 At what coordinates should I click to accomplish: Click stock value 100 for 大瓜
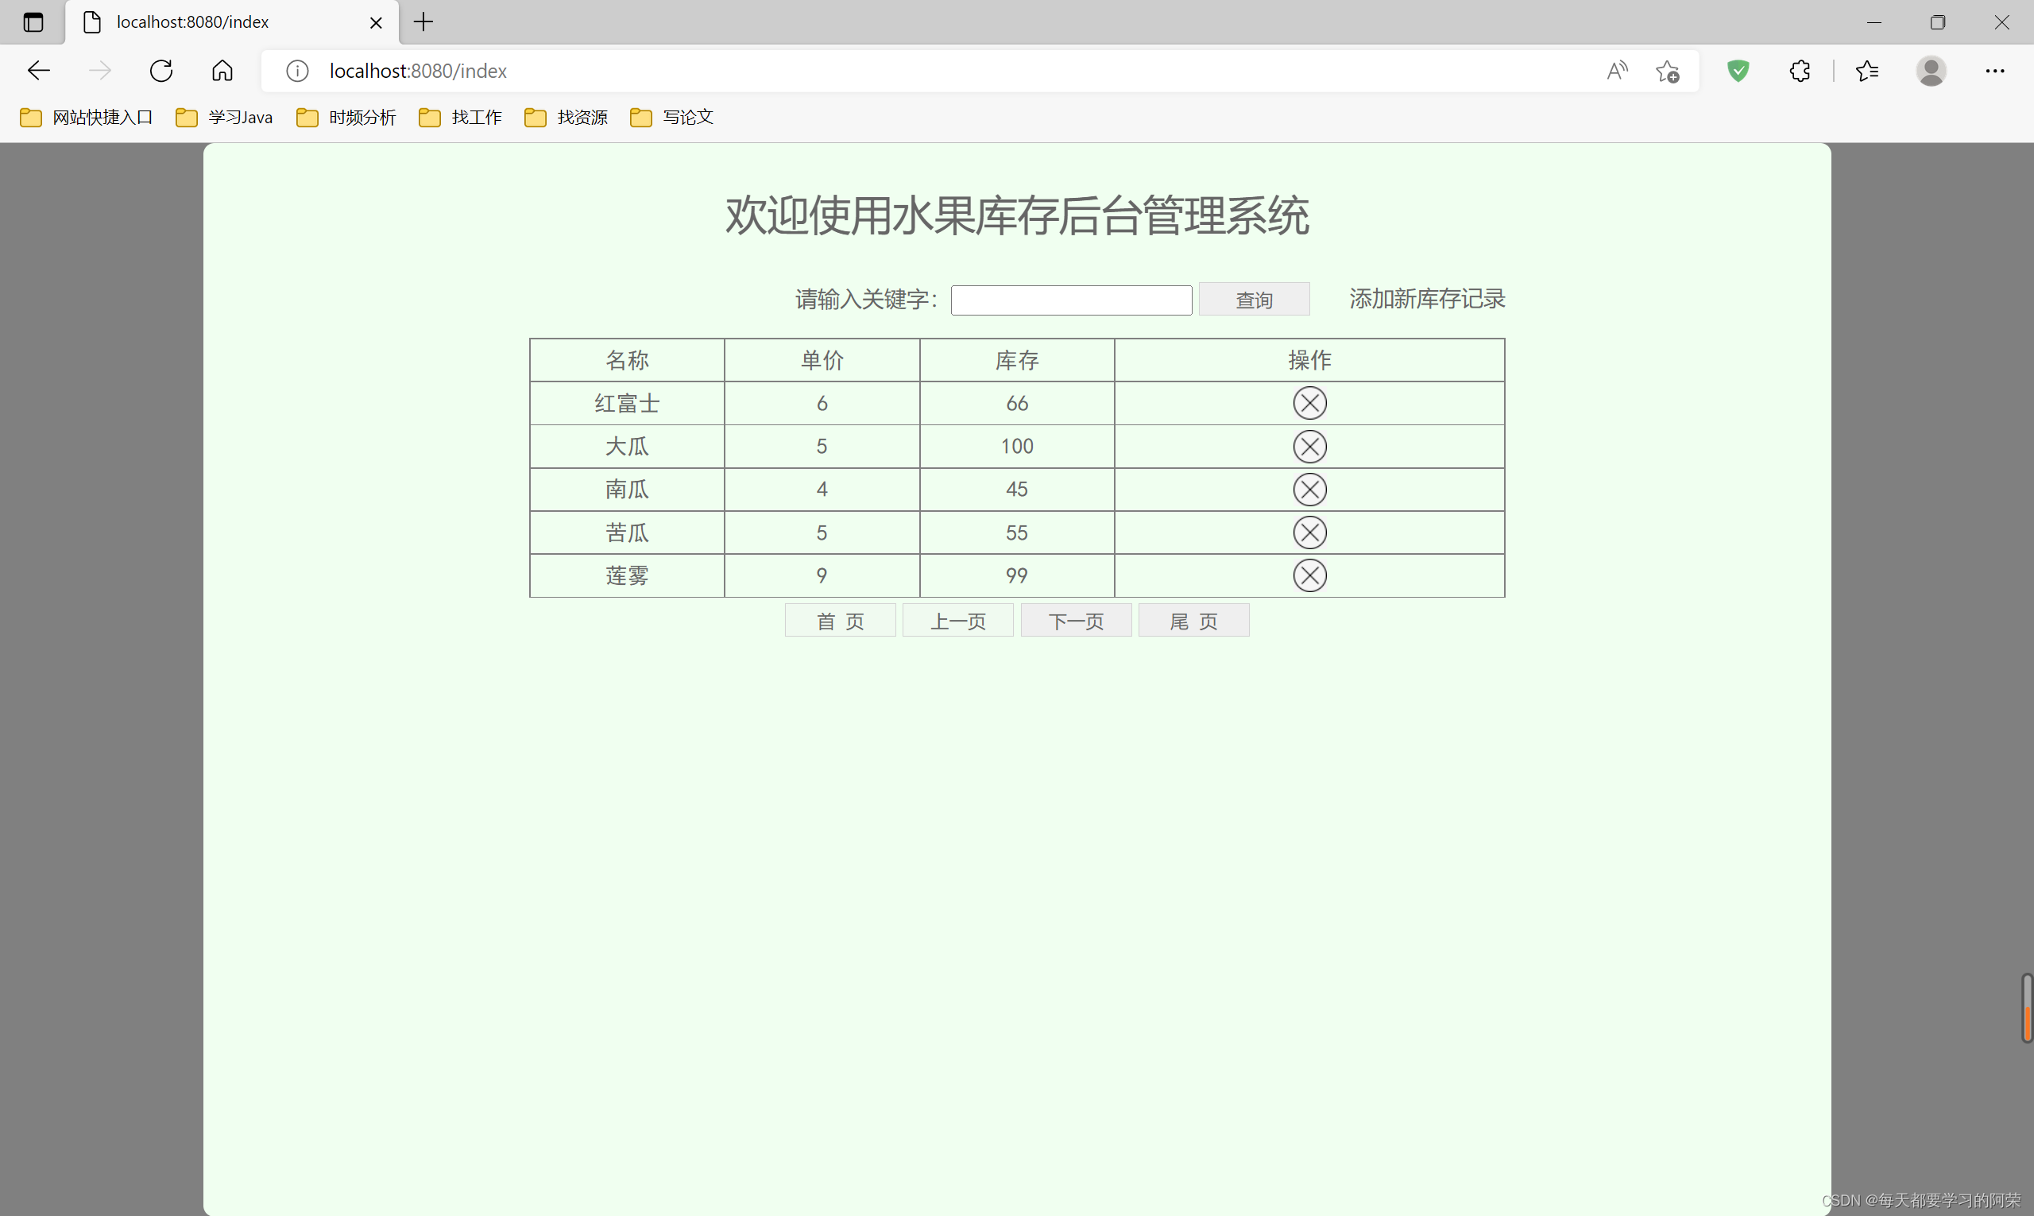[x=1016, y=447]
